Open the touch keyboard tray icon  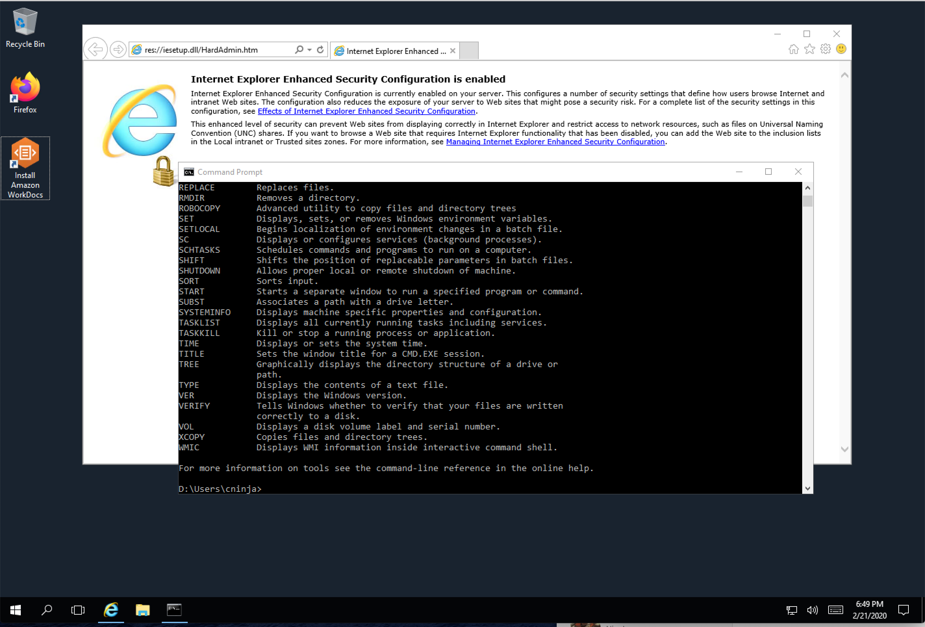tap(835, 610)
